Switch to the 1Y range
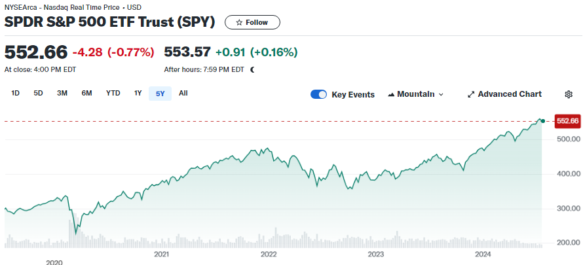The image size is (583, 265). 138,93
